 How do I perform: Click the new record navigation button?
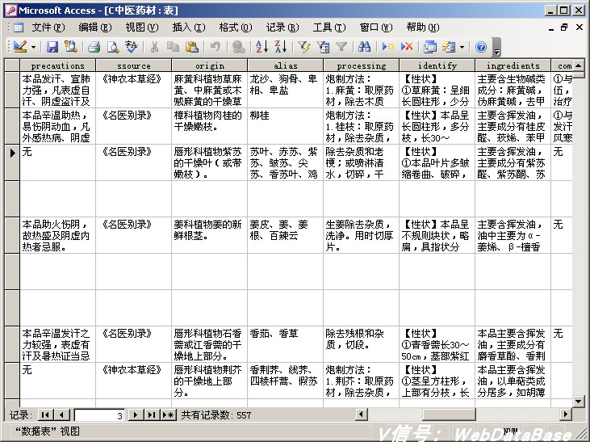coord(168,415)
